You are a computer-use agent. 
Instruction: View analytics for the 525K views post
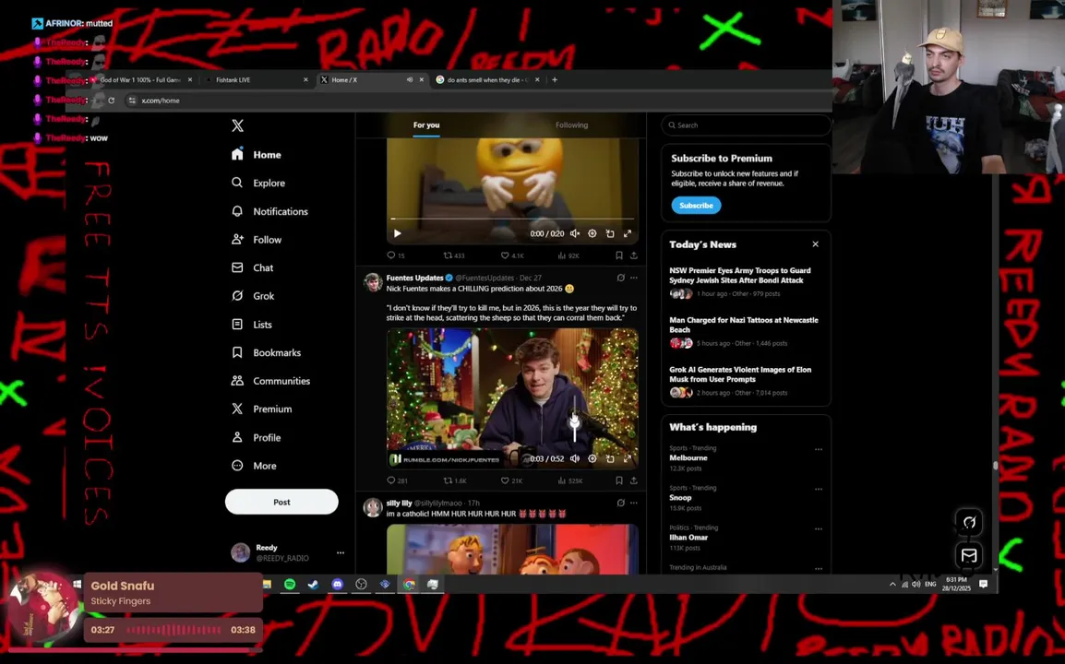point(569,480)
